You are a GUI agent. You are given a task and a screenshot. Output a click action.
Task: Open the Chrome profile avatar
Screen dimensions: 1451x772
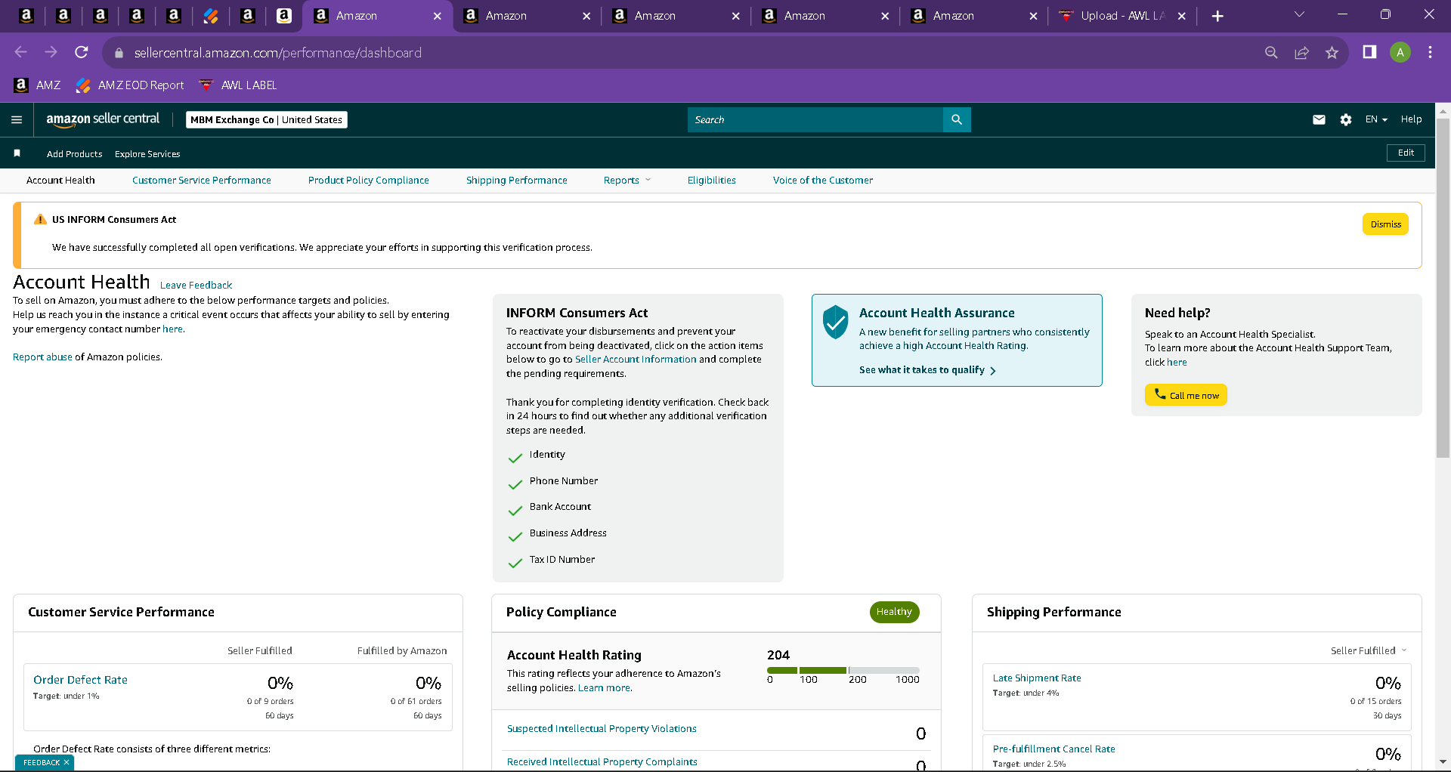coord(1400,52)
